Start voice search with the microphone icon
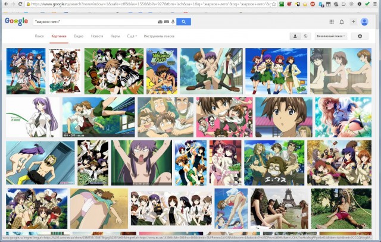381x242 pixels. (173, 22)
